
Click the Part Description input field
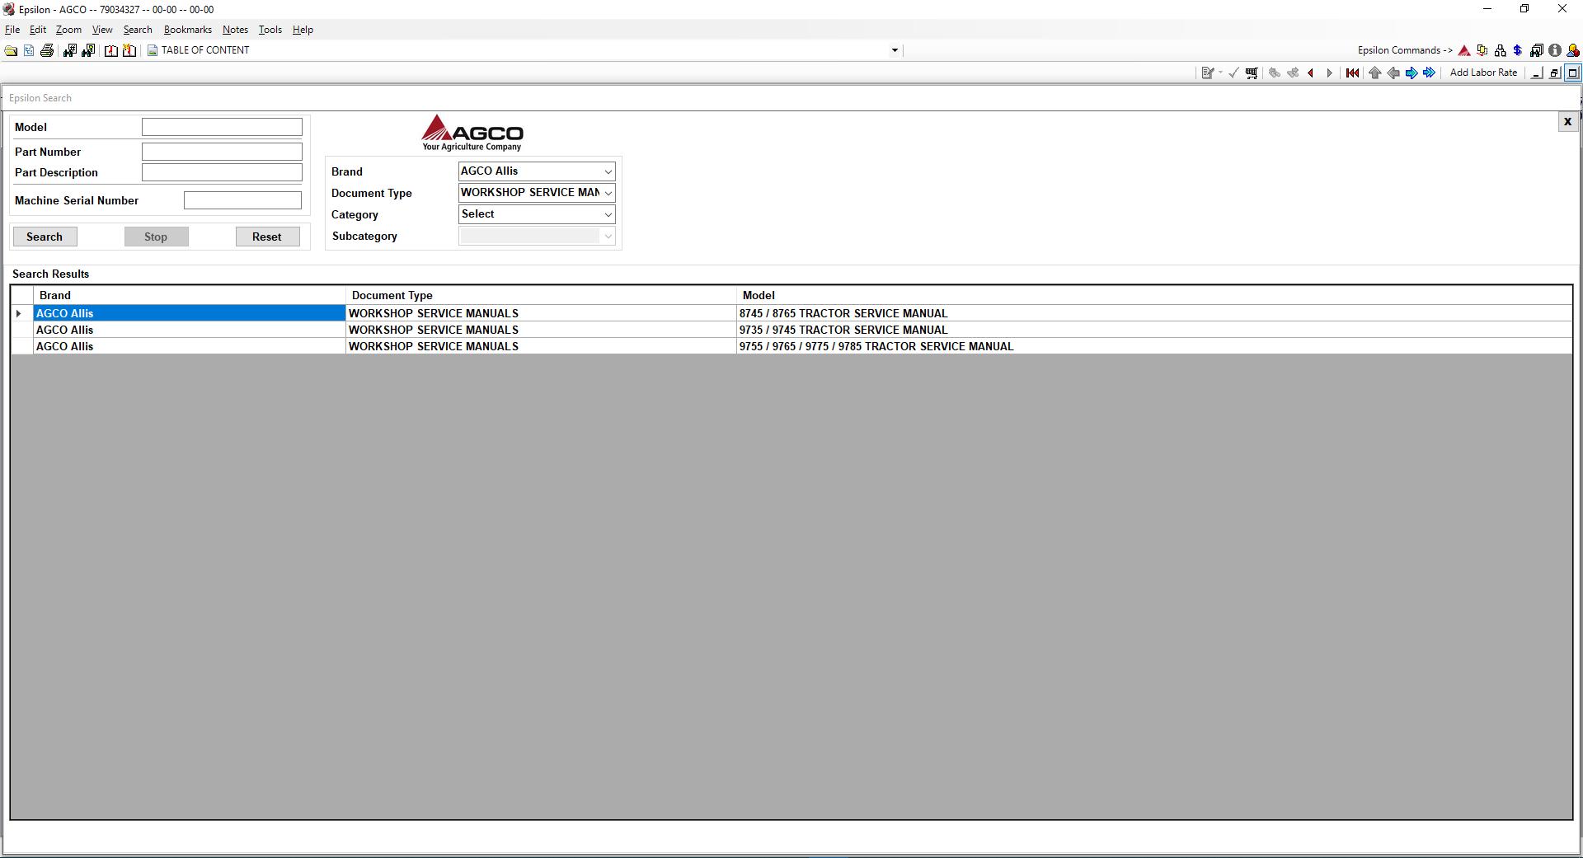[222, 172]
